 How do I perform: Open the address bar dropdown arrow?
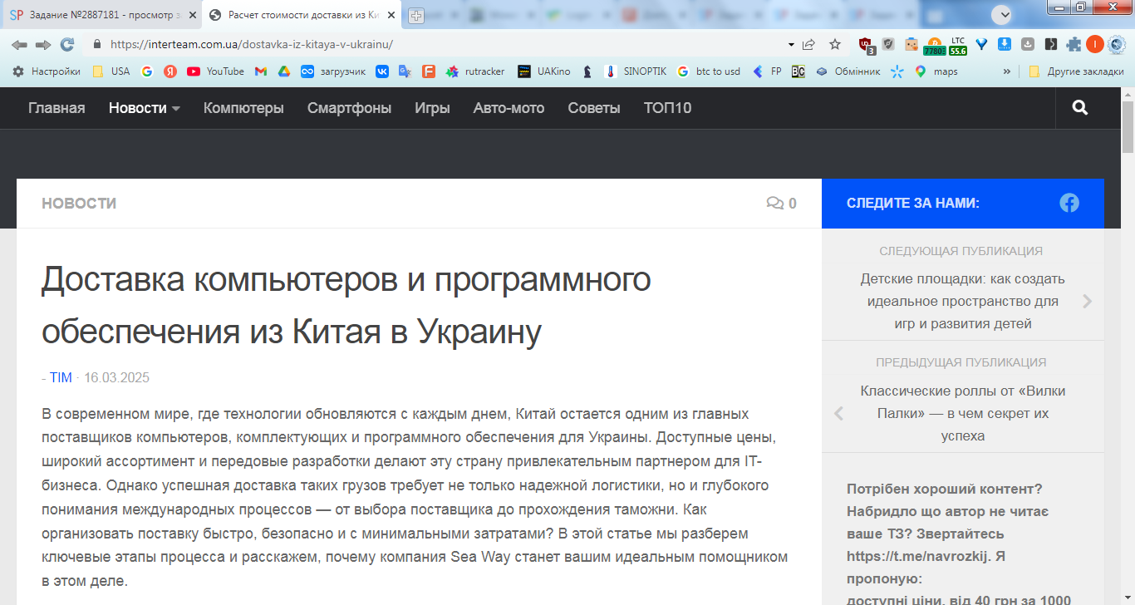791,44
